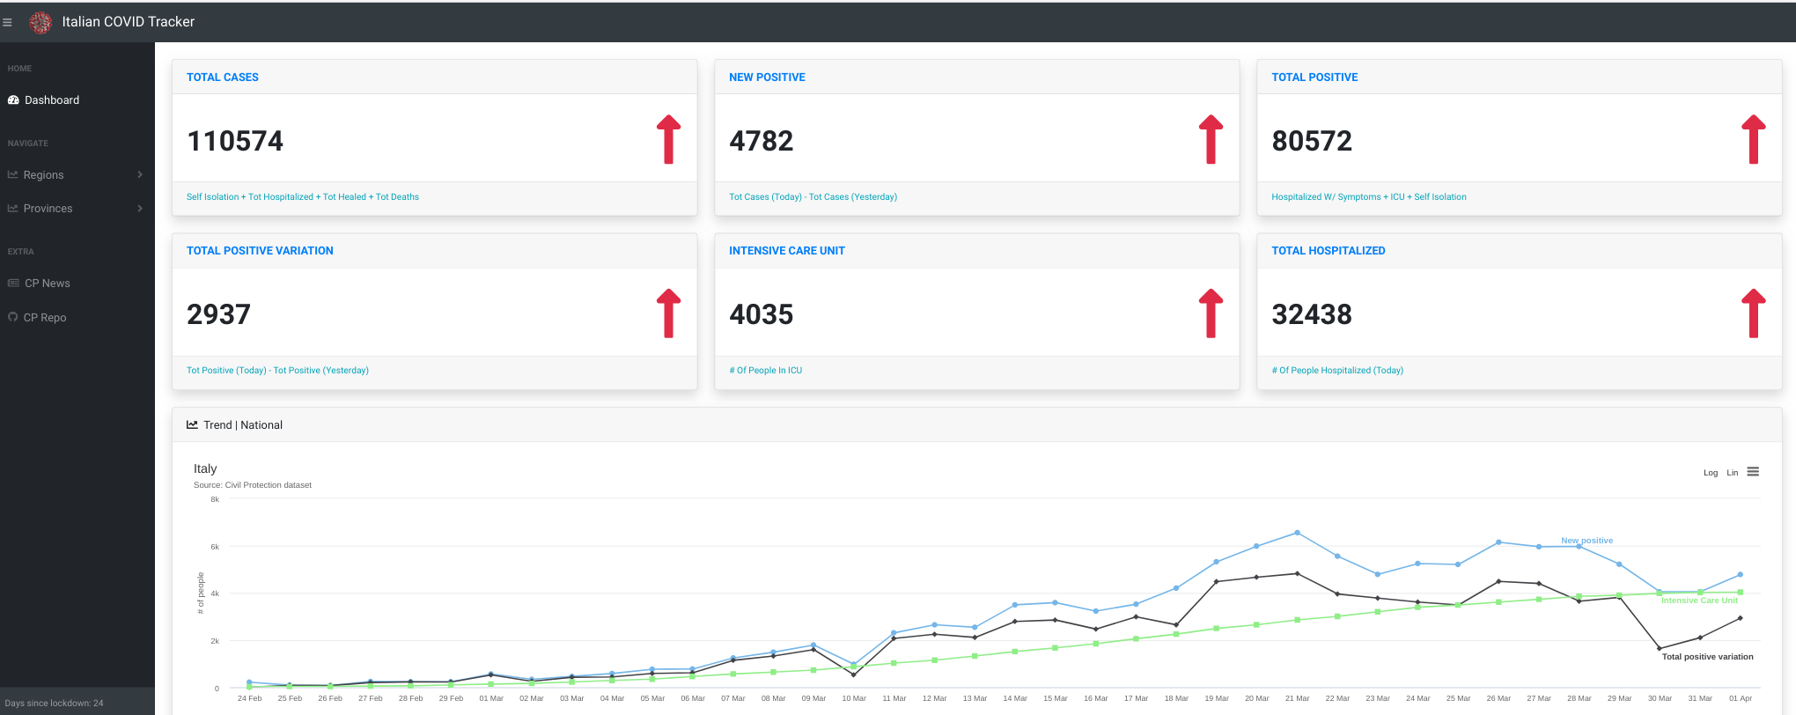Click the Italian COVID Tracker title

pos(129,22)
